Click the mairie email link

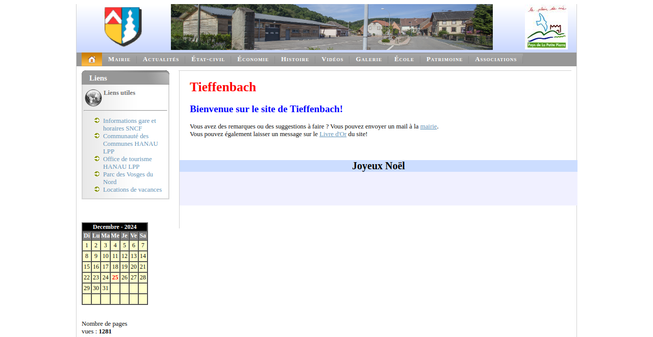point(429,126)
